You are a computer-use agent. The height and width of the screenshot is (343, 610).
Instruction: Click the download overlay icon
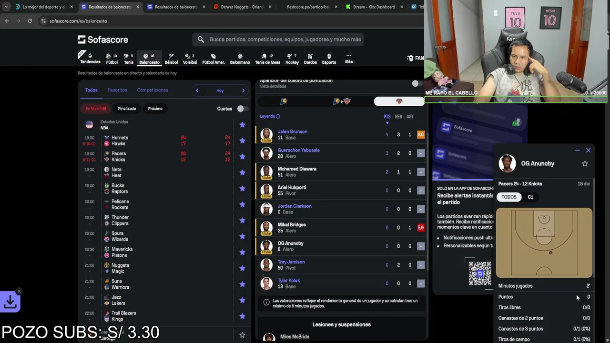[10, 302]
